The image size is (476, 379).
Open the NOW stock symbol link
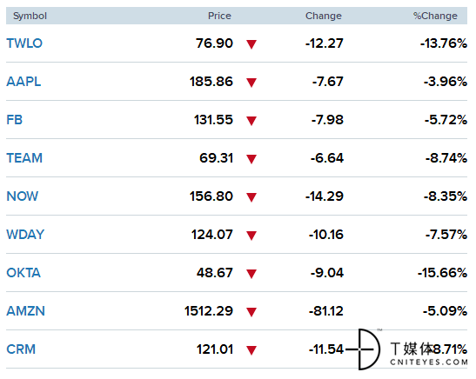tap(23, 196)
